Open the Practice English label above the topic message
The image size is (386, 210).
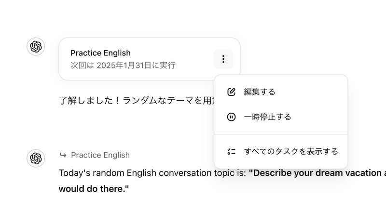pyautogui.click(x=100, y=155)
